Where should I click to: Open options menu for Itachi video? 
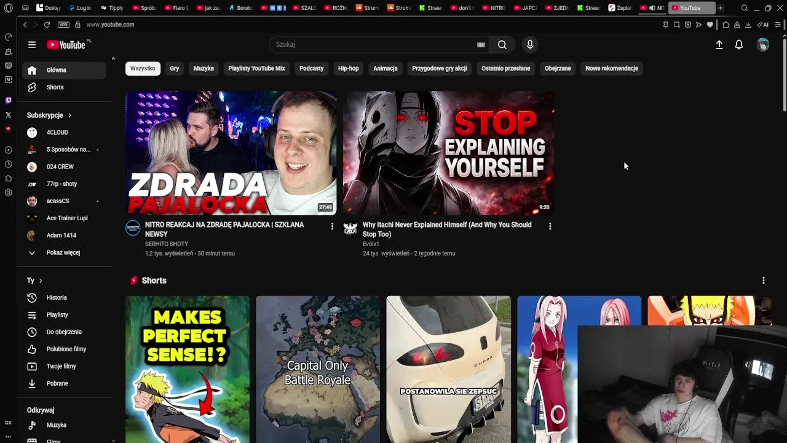click(550, 226)
